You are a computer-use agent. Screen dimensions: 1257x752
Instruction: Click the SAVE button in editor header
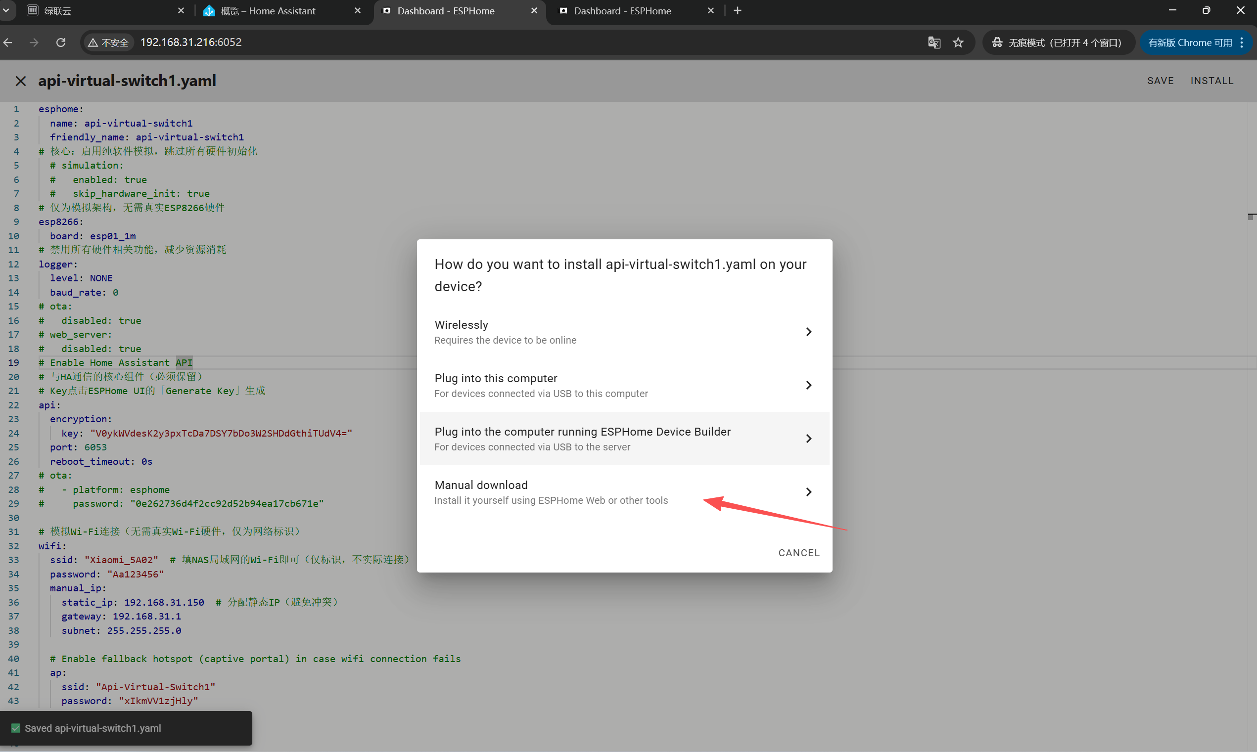[x=1160, y=81]
